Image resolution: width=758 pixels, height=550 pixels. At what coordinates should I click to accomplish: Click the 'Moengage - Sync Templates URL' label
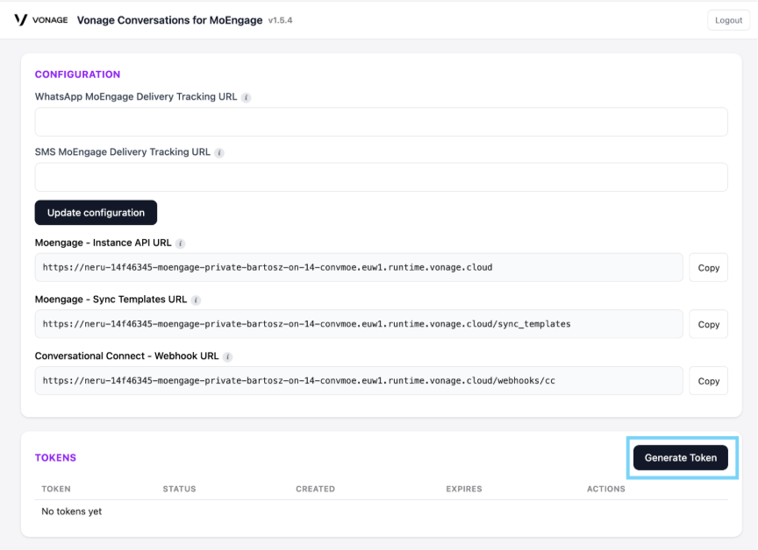tap(111, 300)
